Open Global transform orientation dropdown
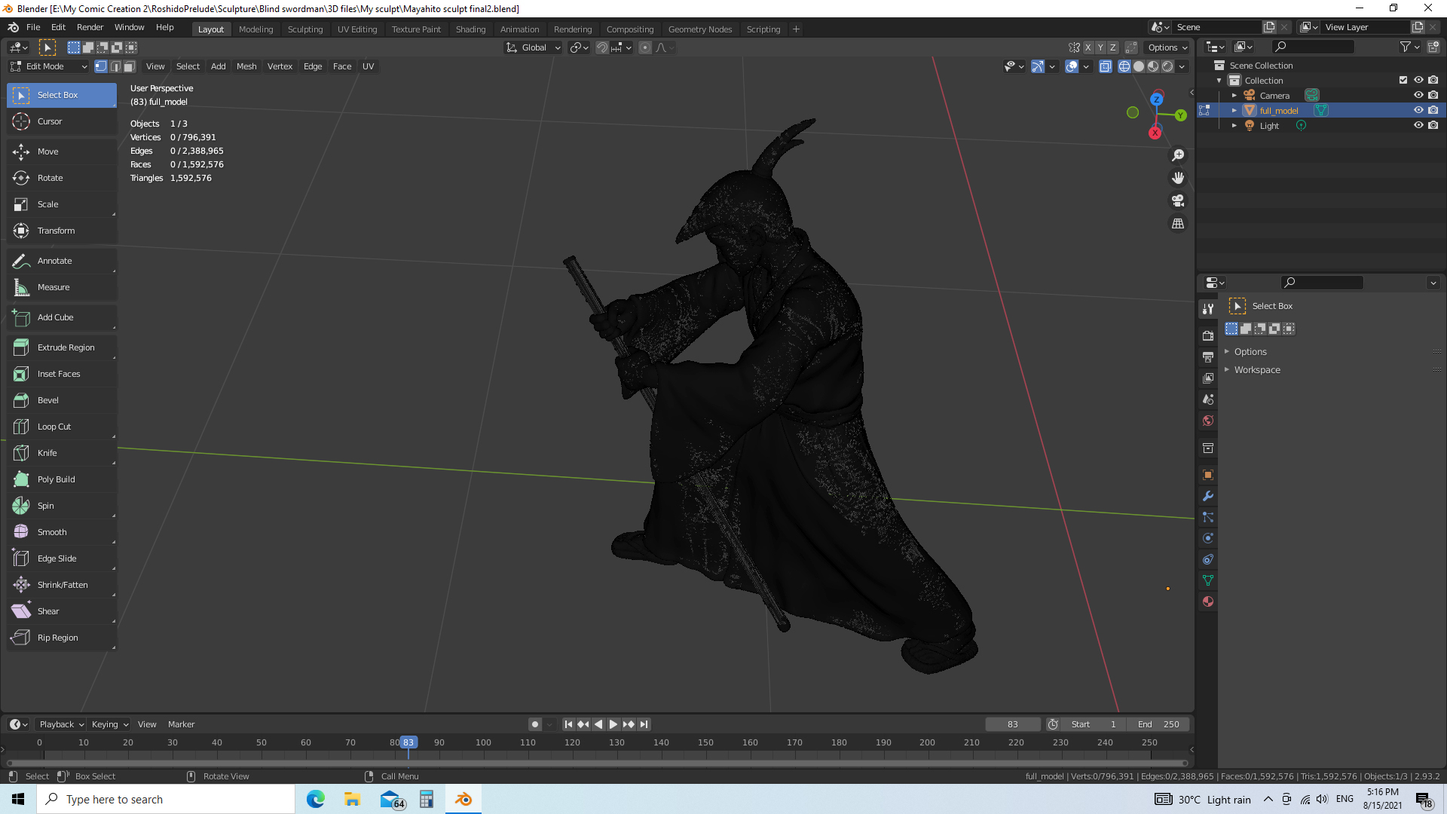Screen dimensions: 1447x814 (x=534, y=47)
